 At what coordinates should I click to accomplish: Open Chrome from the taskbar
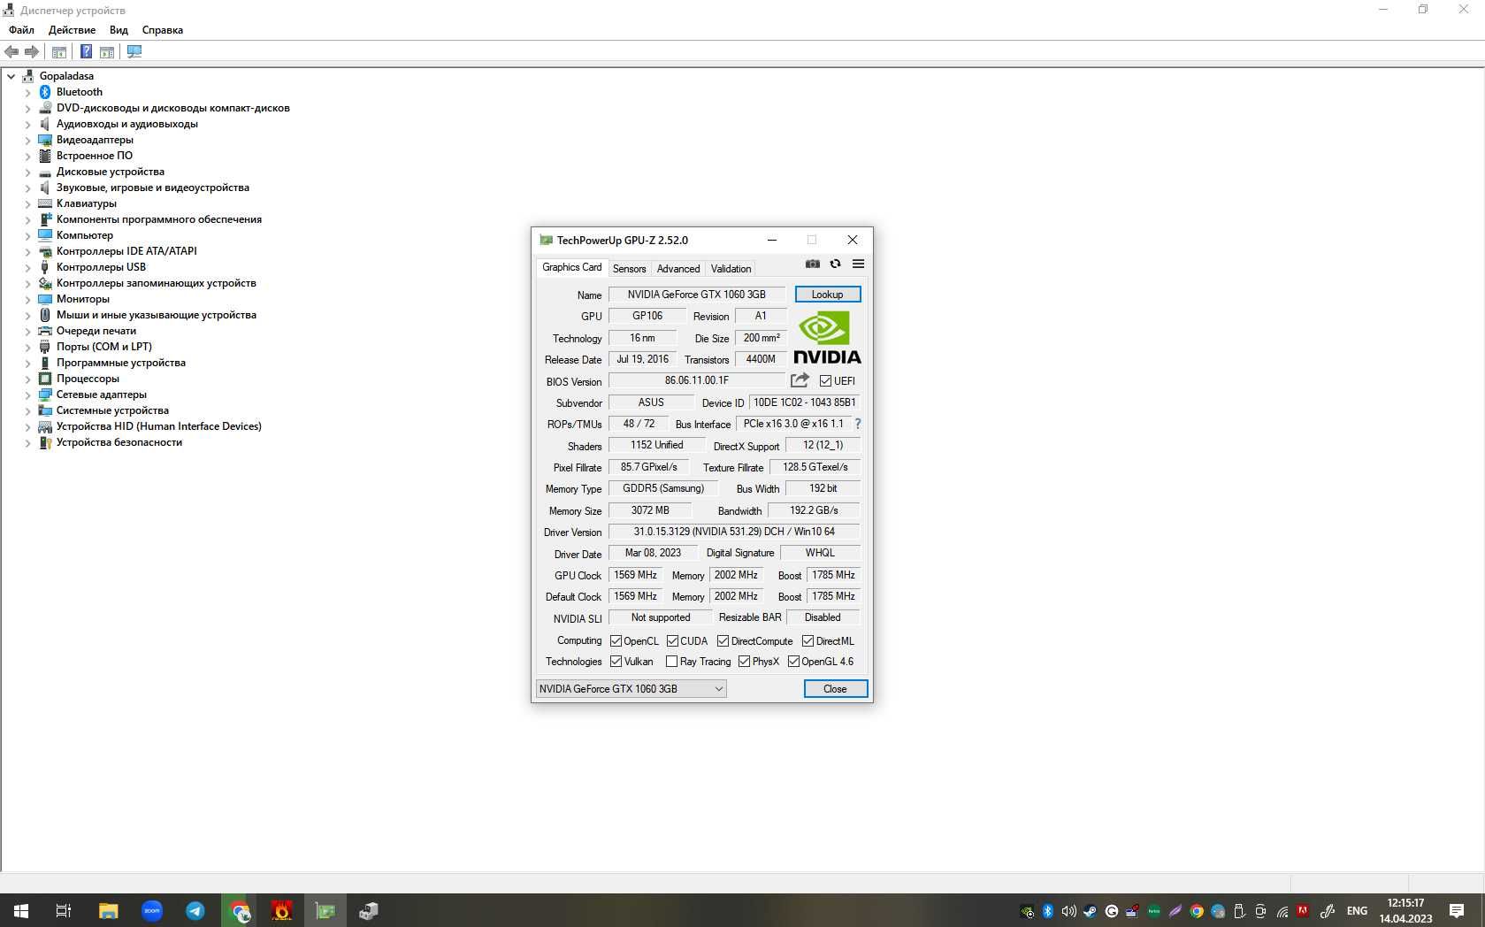pos(239,910)
